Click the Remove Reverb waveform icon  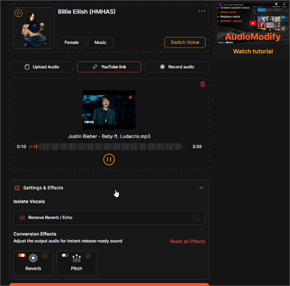(22, 217)
